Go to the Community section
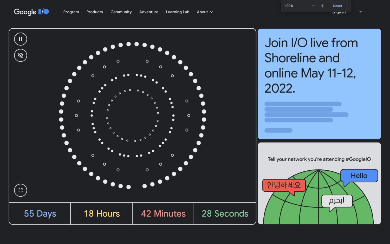 (x=121, y=12)
